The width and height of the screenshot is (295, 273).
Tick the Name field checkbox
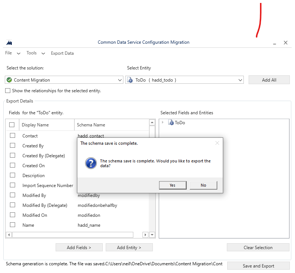(13, 225)
